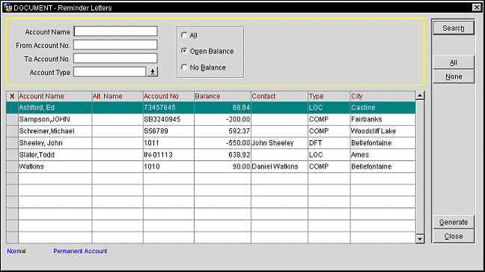Click the Close button
The image size is (485, 272).
click(x=454, y=236)
